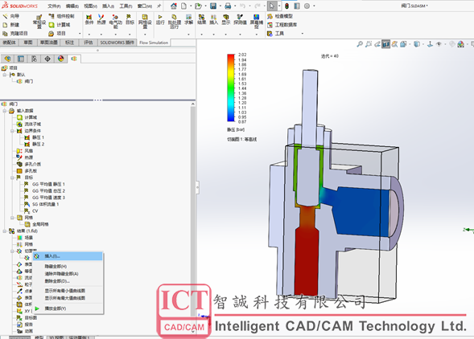Viewport: 474px width, 339px height.
Task: Click the 新建 (New project) button
Action: coord(11,25)
